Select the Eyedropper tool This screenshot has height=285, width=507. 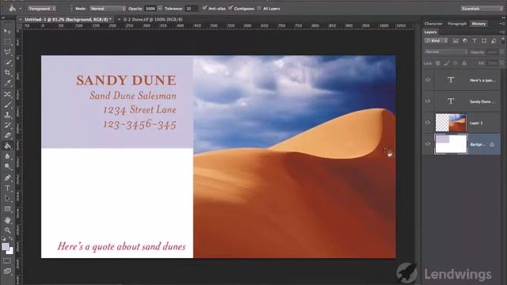click(x=7, y=83)
